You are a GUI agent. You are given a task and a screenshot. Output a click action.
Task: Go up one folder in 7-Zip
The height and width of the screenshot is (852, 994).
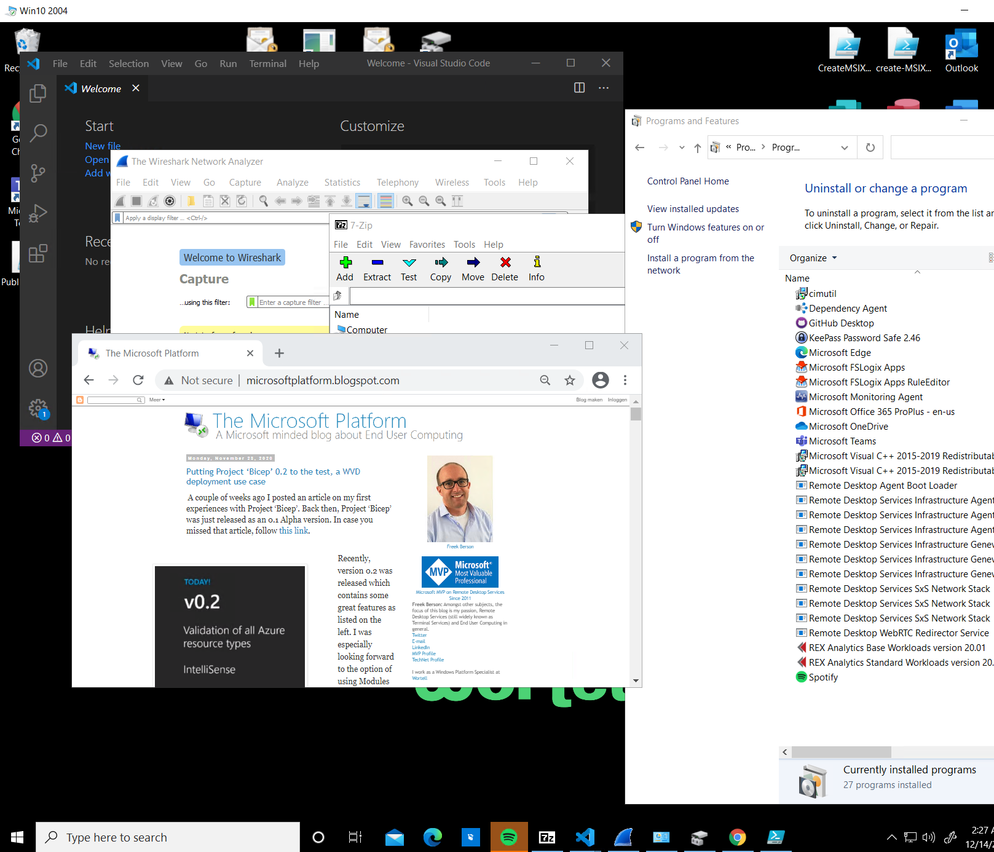pyautogui.click(x=337, y=296)
